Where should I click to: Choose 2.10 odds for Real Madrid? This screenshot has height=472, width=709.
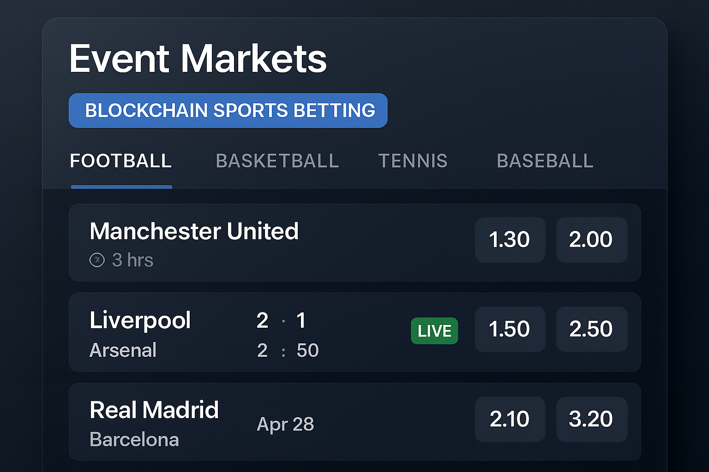[x=510, y=419]
